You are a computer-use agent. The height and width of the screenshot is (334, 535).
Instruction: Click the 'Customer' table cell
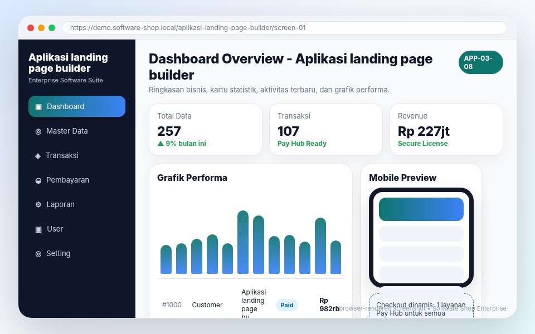coord(207,305)
